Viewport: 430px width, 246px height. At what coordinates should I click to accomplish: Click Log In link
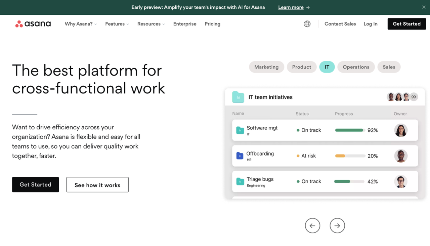point(371,24)
